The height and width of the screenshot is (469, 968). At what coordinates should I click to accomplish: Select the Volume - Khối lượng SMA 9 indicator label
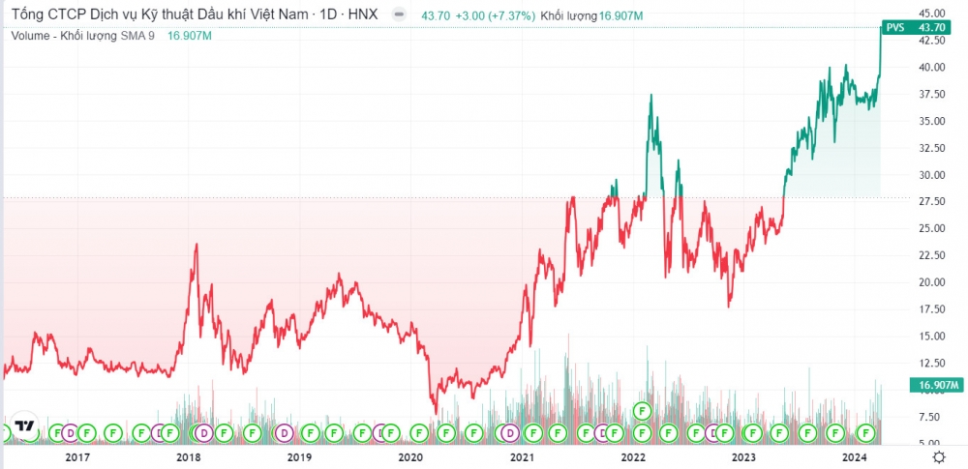click(82, 36)
